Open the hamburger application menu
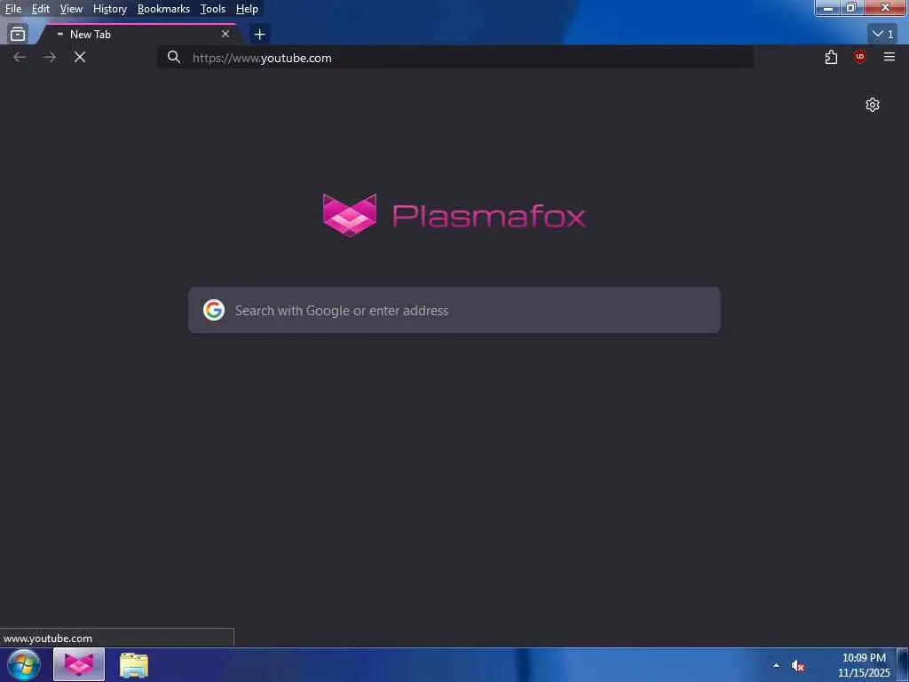Screen dimensions: 909x682 889,57
